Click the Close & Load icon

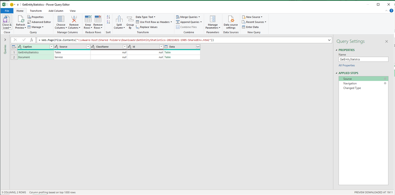coord(7,19)
